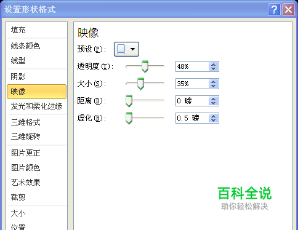The width and height of the screenshot is (298, 230).
Task: Increase 大小 value with up arrow
Action: (214, 82)
